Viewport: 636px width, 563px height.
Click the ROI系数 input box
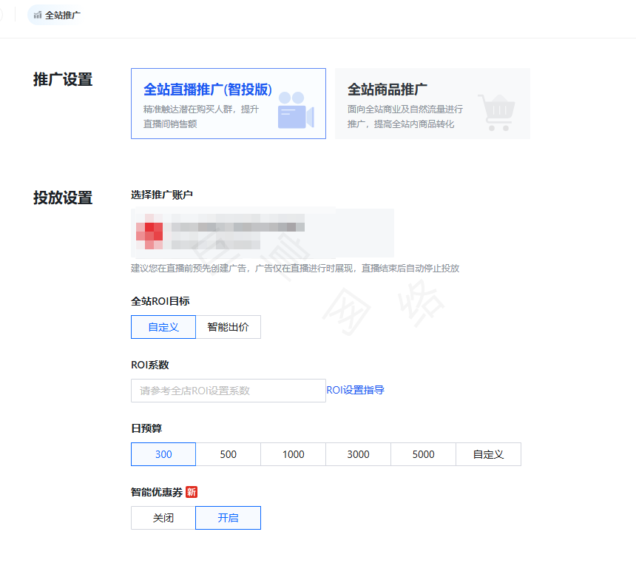pyautogui.click(x=228, y=390)
